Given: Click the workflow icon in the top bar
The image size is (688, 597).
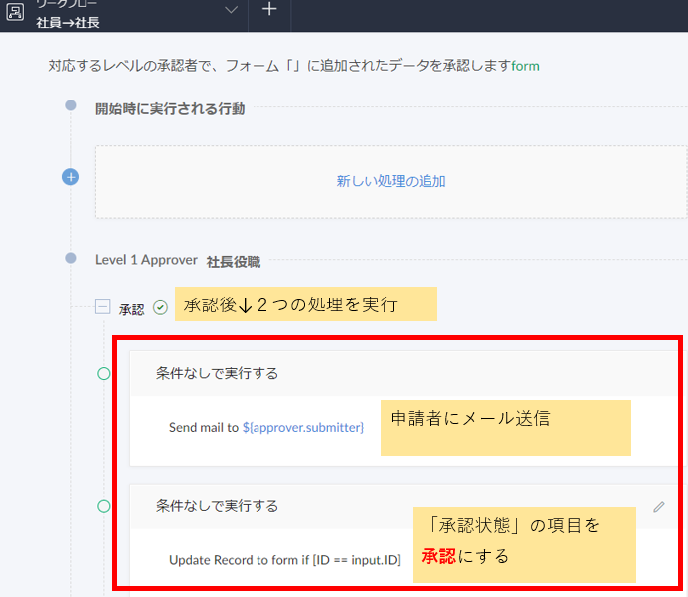Looking at the screenshot, I should coord(15,12).
